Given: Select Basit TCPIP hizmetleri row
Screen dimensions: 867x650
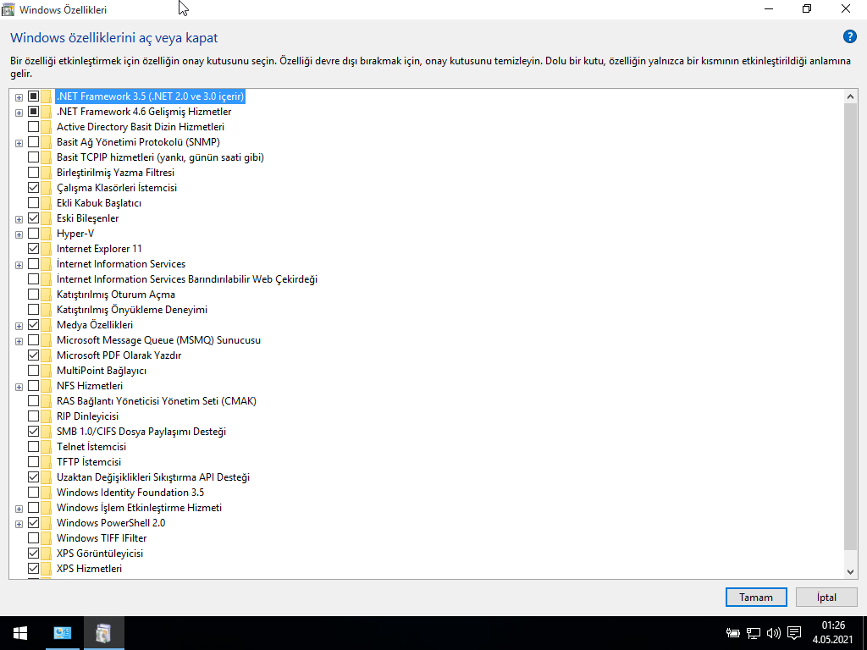Looking at the screenshot, I should pos(160,157).
